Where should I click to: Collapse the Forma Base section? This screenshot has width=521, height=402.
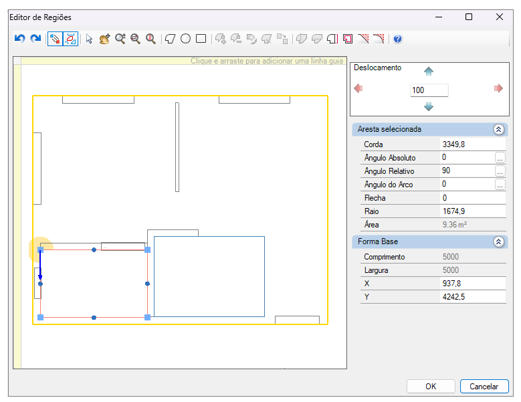coord(498,242)
